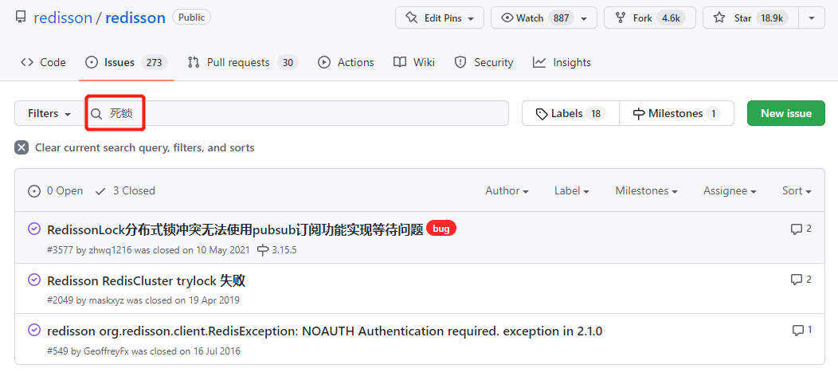This screenshot has height=380, width=838.
Task: Click the fork count 4.6k
Action: pyautogui.click(x=670, y=18)
